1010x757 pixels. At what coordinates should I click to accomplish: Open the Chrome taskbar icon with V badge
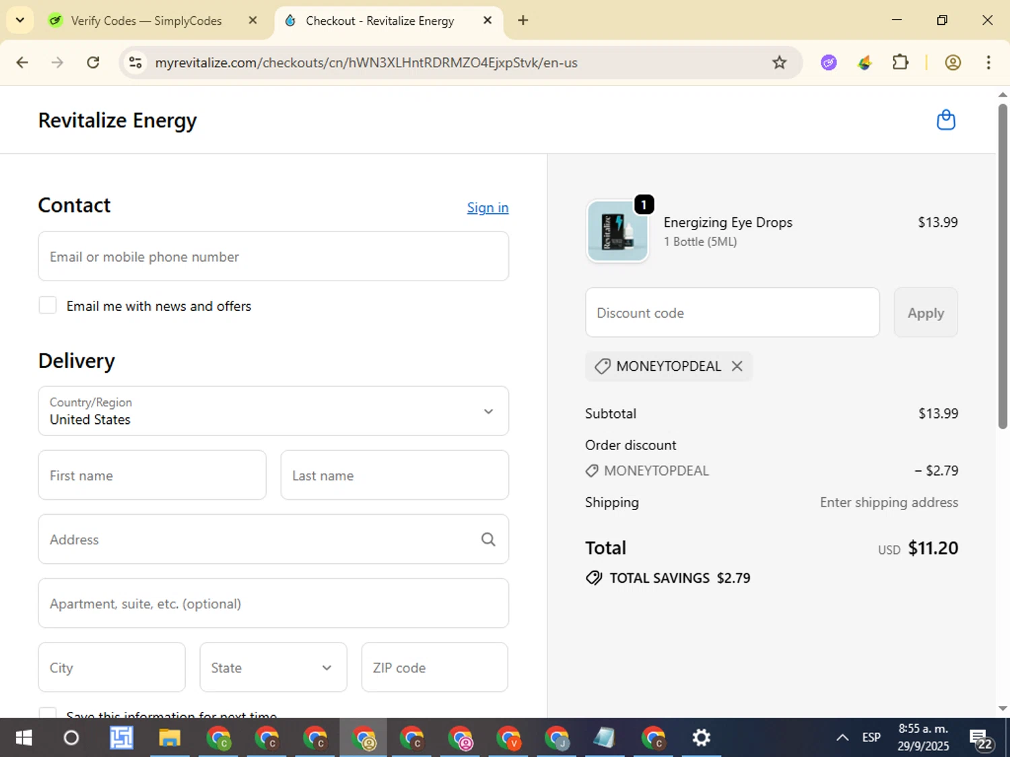tap(508, 737)
